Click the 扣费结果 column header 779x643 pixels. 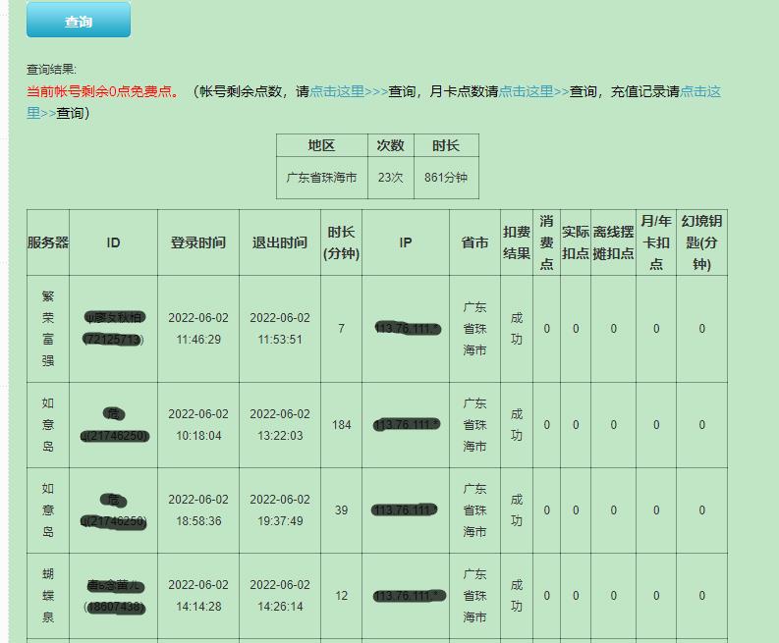click(x=516, y=242)
